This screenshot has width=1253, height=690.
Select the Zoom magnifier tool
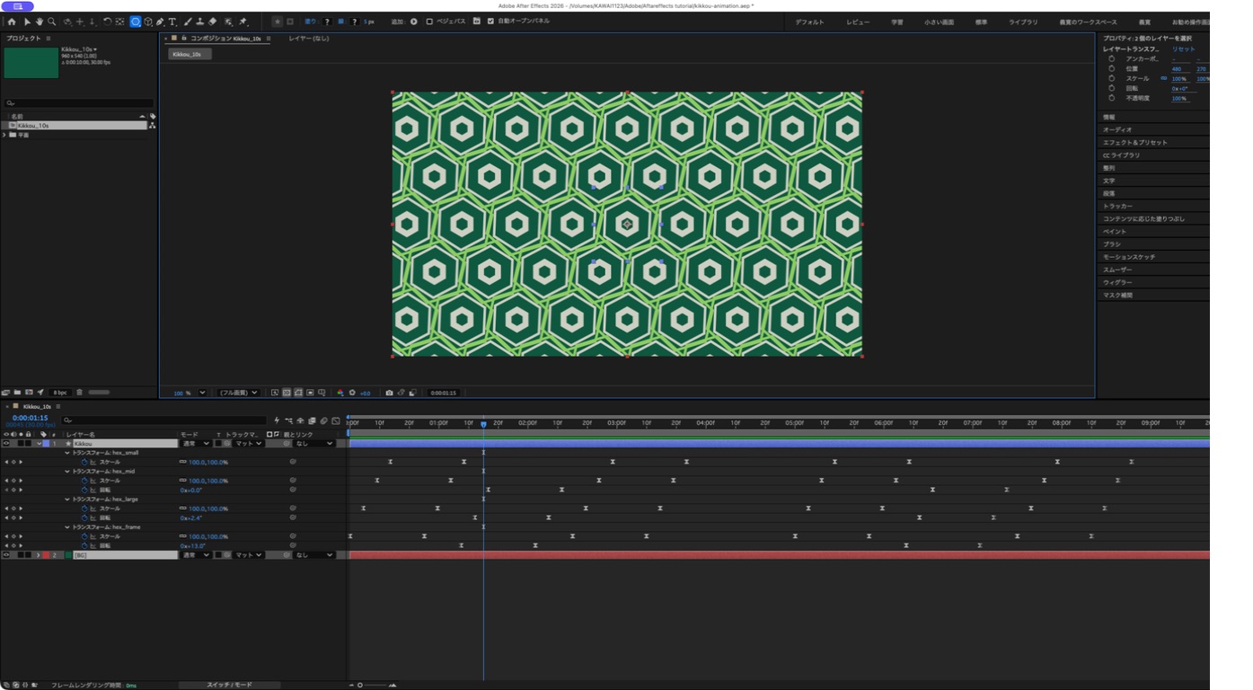pos(51,22)
